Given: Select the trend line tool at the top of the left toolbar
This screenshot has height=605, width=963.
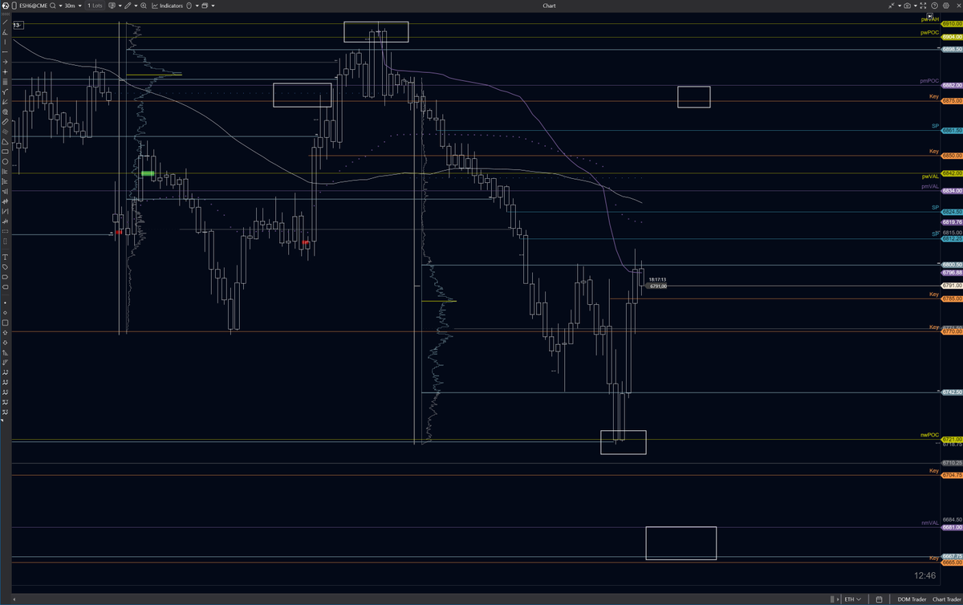Looking at the screenshot, I should (x=5, y=22).
